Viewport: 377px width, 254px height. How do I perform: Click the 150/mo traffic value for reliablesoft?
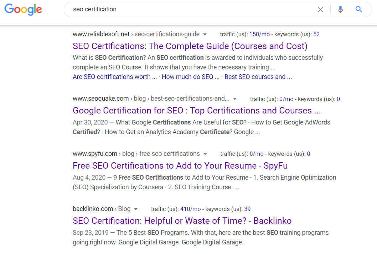259,35
